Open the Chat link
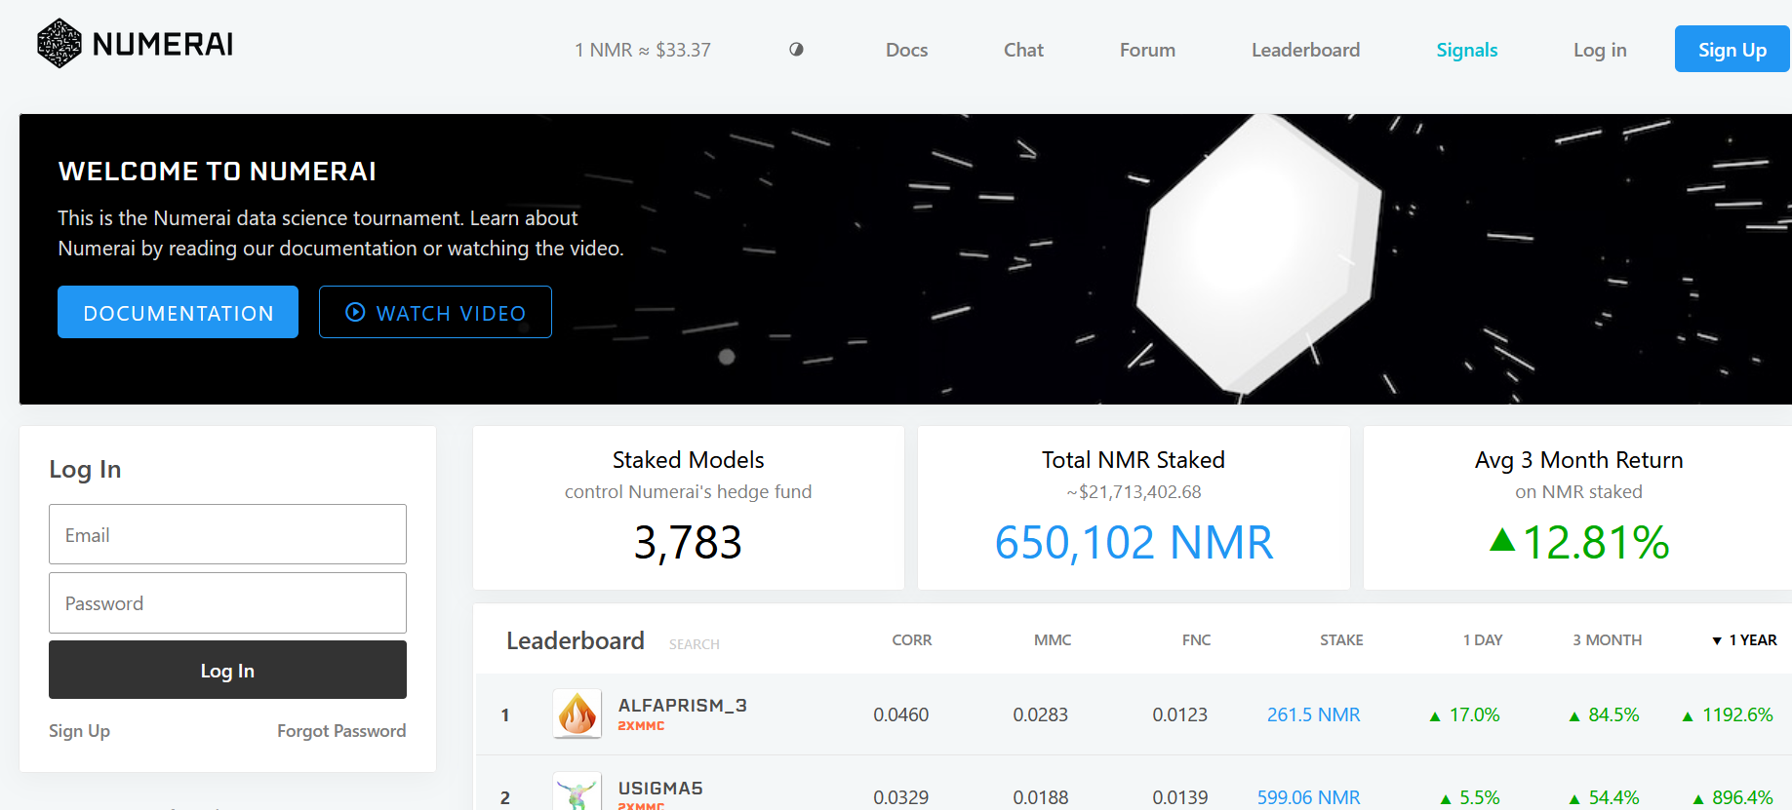 tap(1023, 50)
